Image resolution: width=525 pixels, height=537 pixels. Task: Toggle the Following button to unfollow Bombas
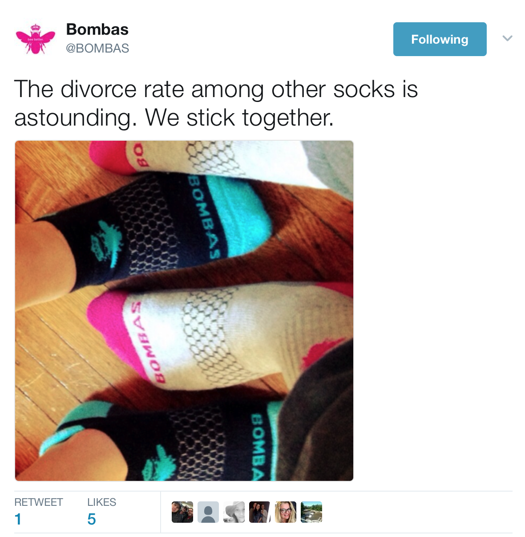(440, 39)
